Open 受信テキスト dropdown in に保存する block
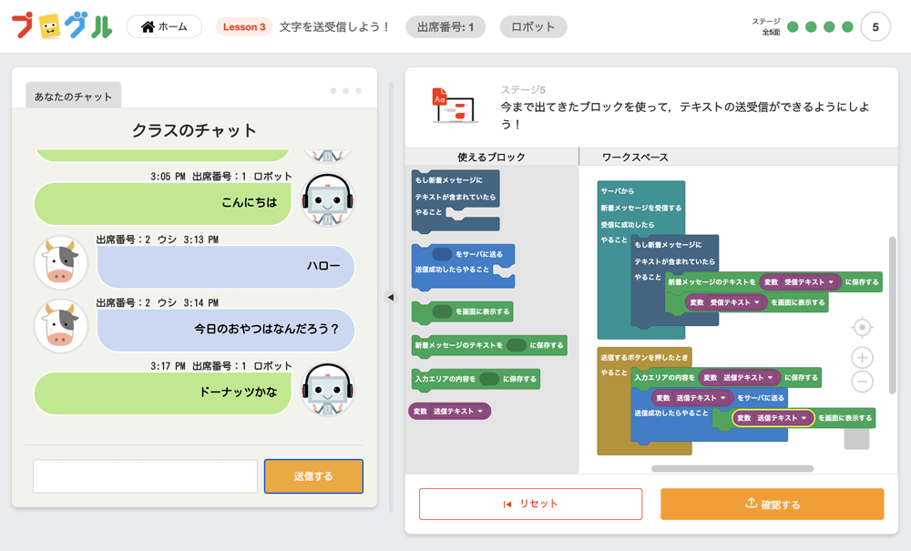Image resolution: width=911 pixels, height=551 pixels. [831, 282]
